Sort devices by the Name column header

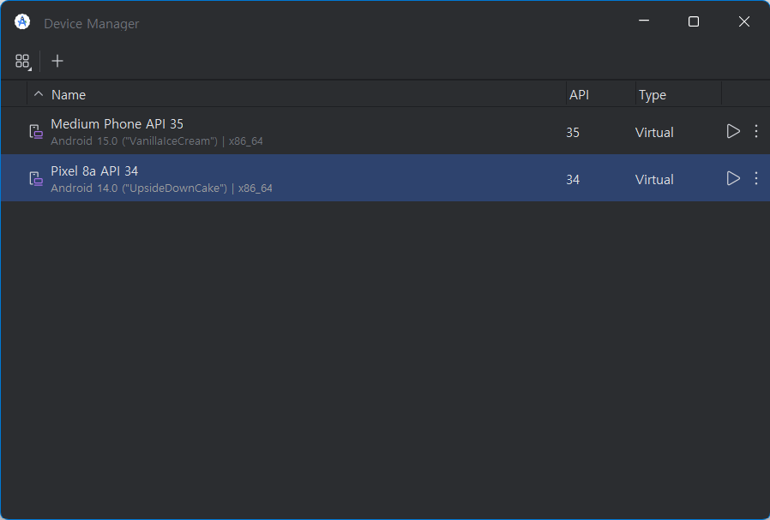(x=69, y=95)
